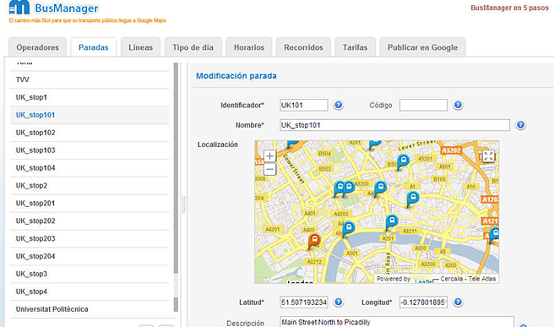Image resolution: width=554 pixels, height=327 pixels.
Task: Go to Publicar en Google tab
Action: pyautogui.click(x=422, y=47)
